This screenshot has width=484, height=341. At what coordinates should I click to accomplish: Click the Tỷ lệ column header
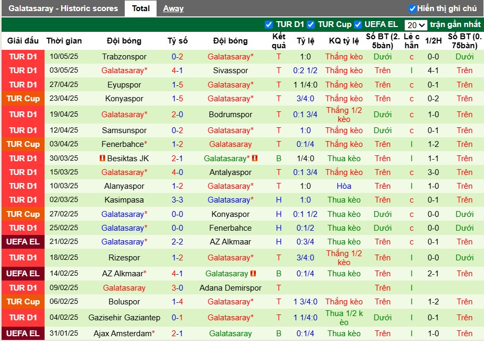pos(305,41)
